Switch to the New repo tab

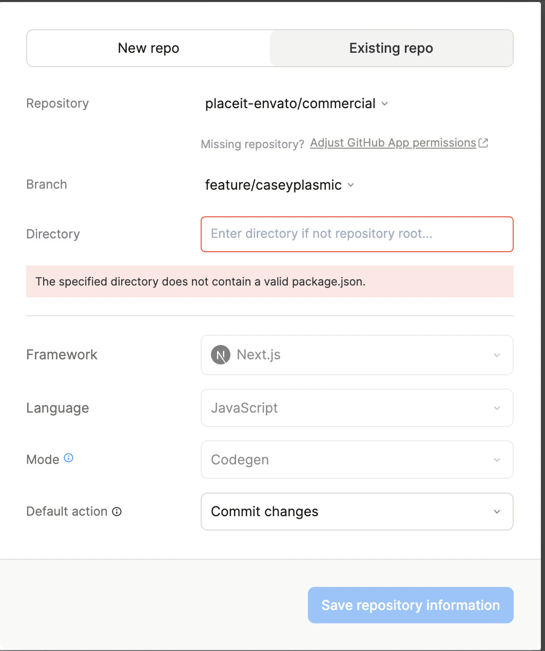point(148,48)
